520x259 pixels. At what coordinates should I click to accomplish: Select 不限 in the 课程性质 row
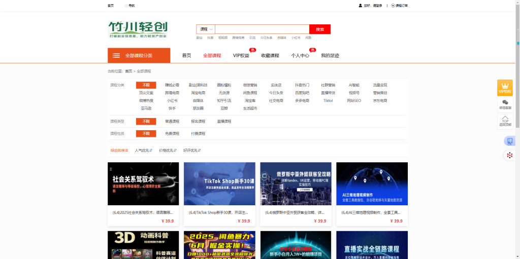pyautogui.click(x=146, y=133)
